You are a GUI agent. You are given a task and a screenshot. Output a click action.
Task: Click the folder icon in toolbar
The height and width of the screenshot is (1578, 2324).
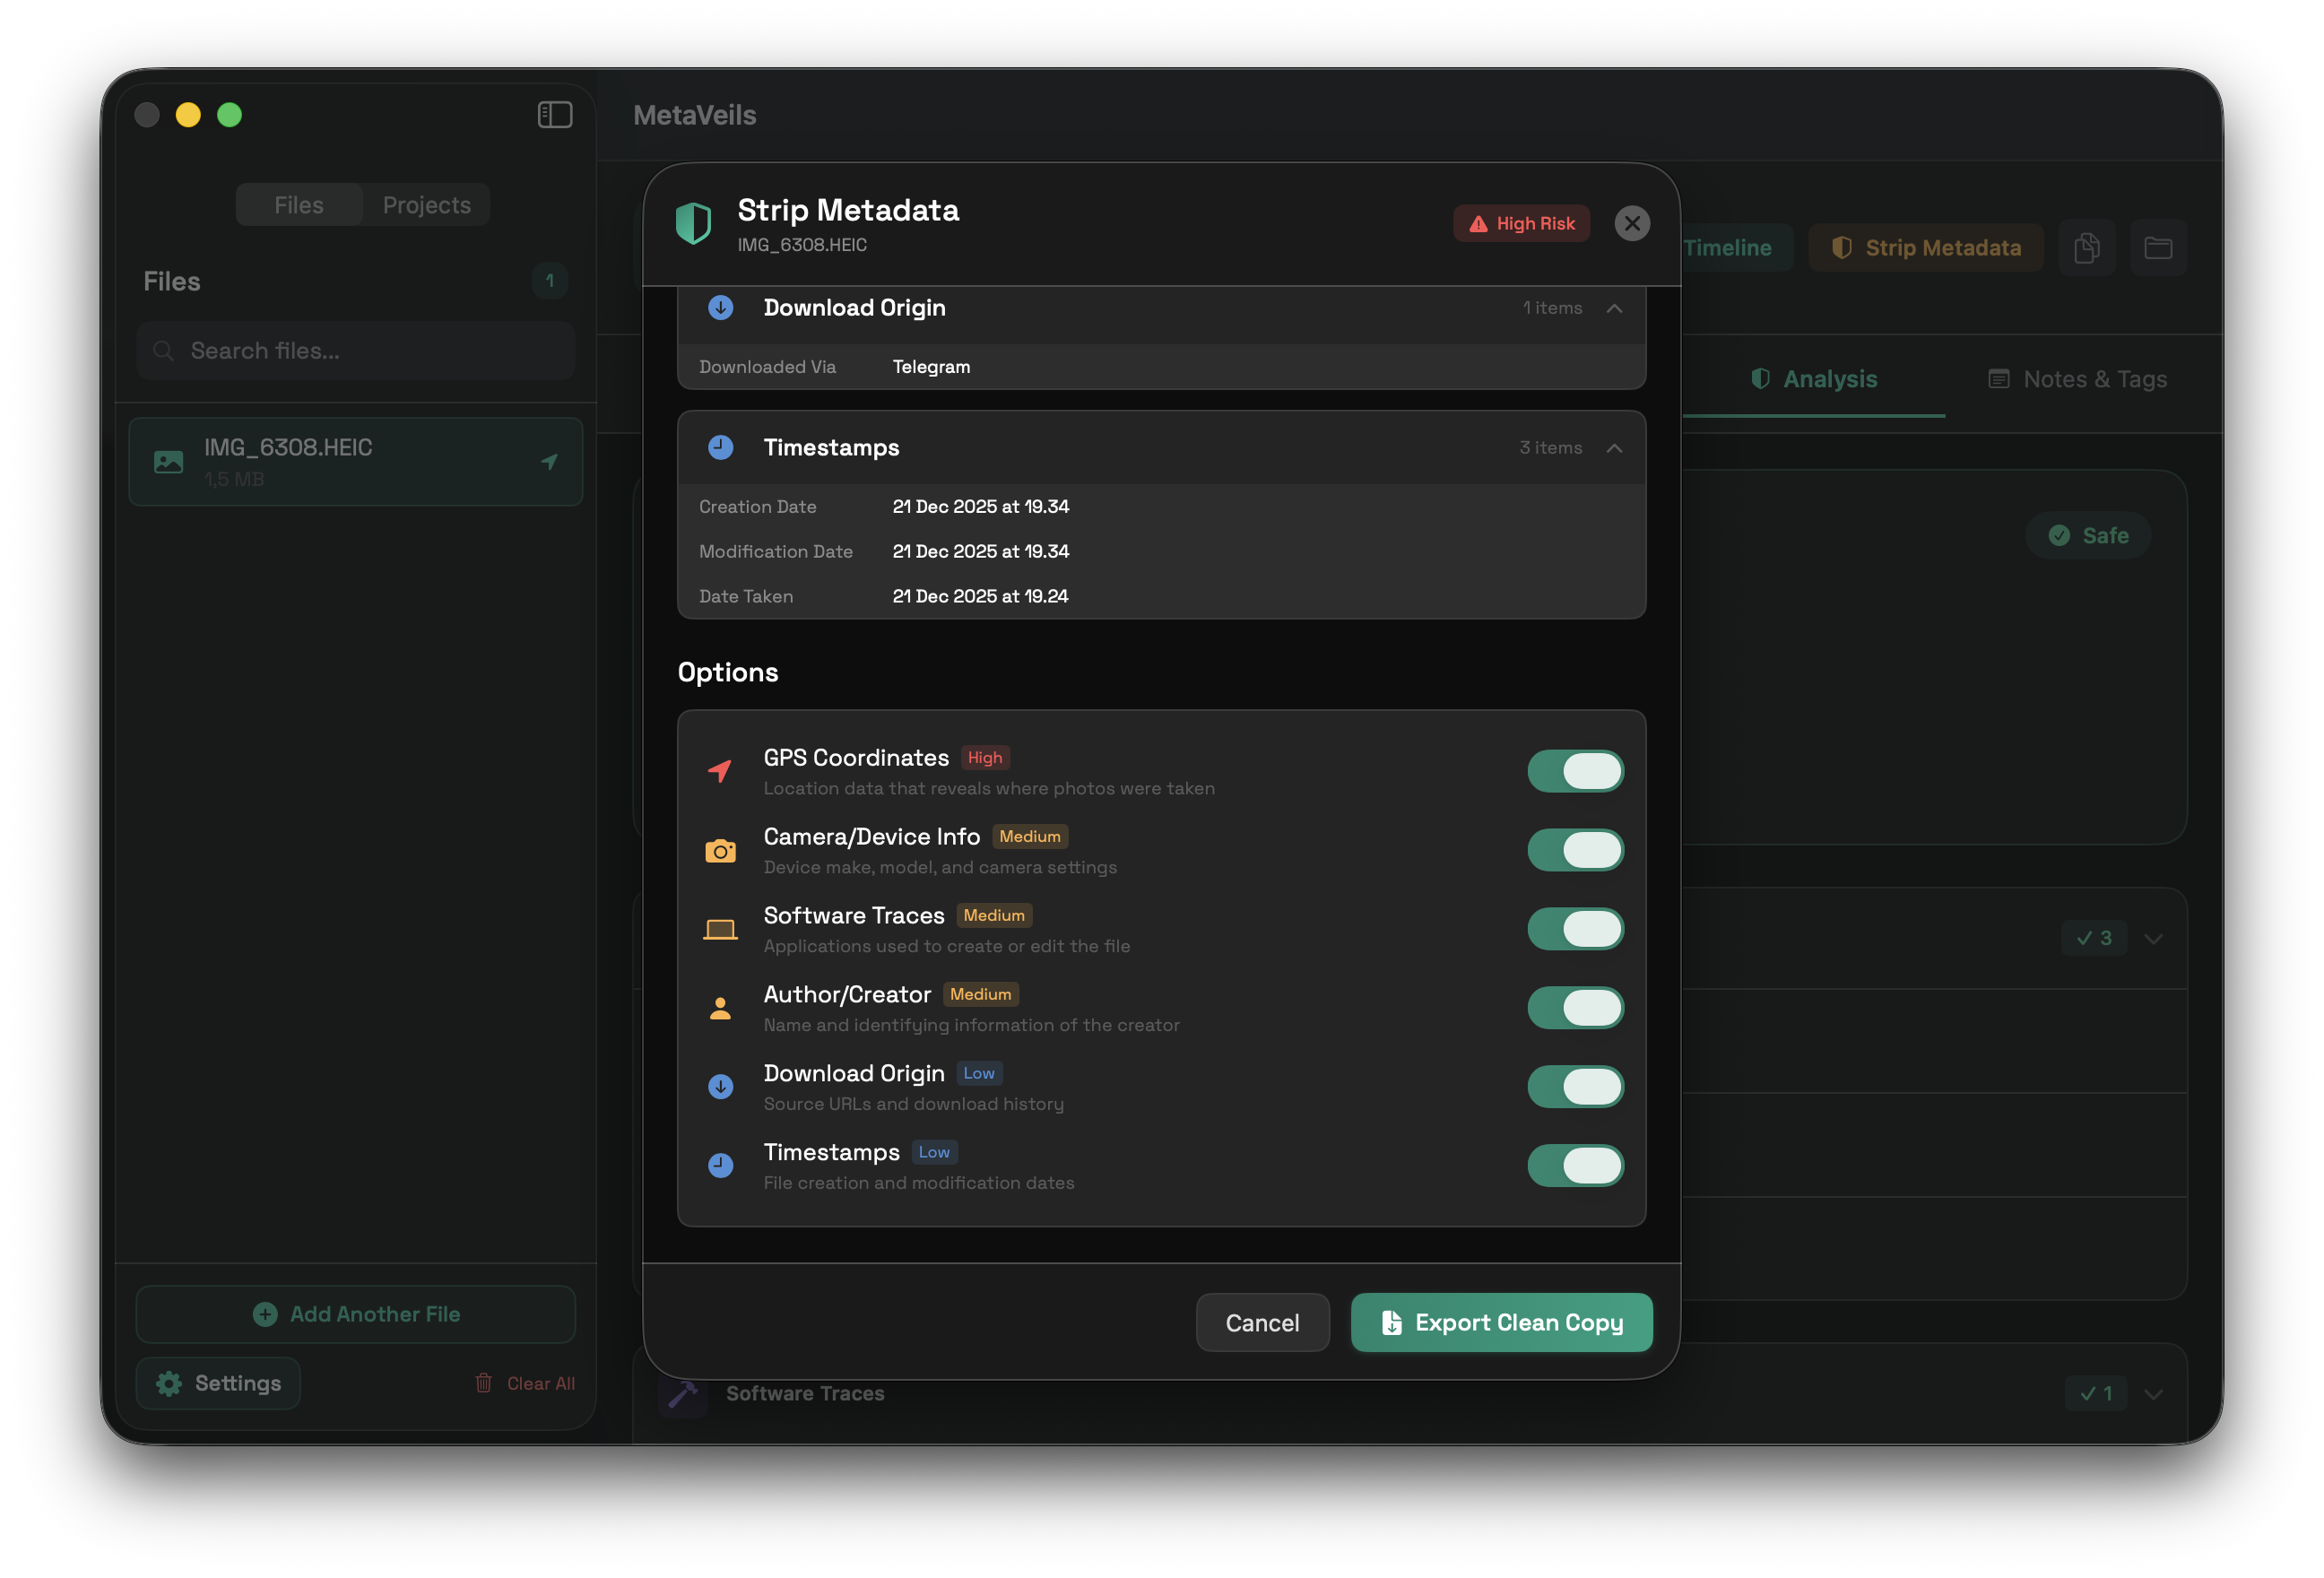[2158, 248]
